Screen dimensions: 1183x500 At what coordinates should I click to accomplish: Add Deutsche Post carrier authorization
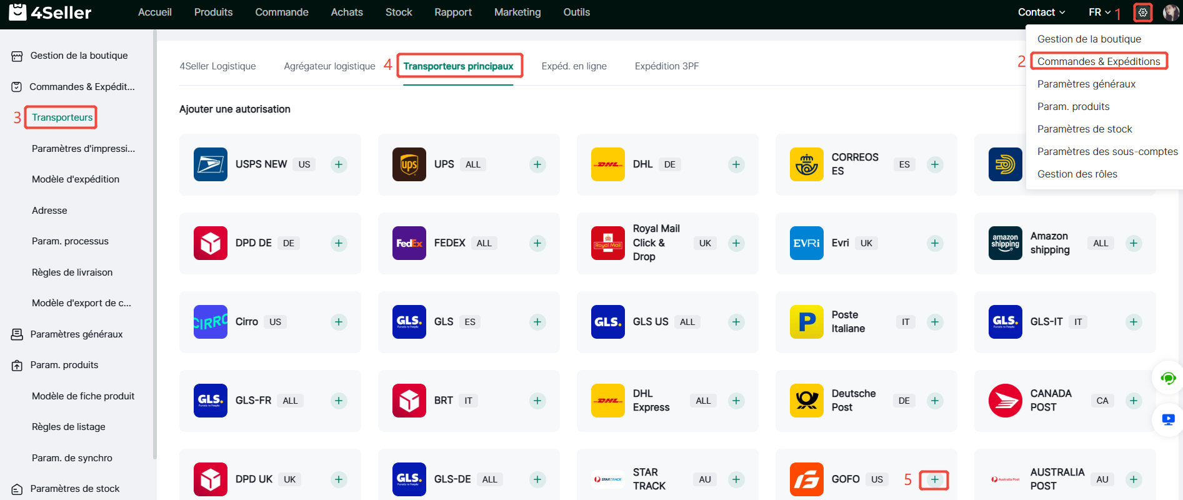pyautogui.click(x=935, y=401)
